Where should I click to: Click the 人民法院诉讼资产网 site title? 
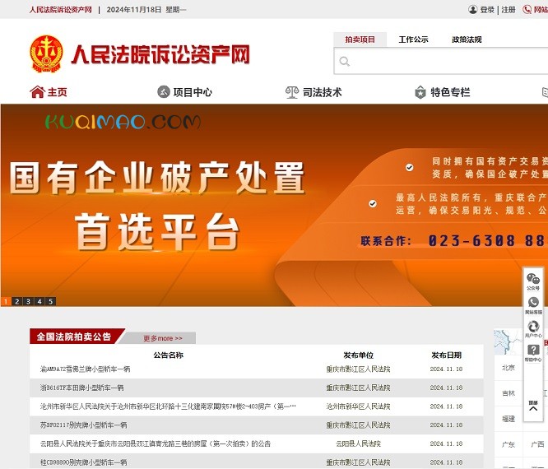pos(160,54)
